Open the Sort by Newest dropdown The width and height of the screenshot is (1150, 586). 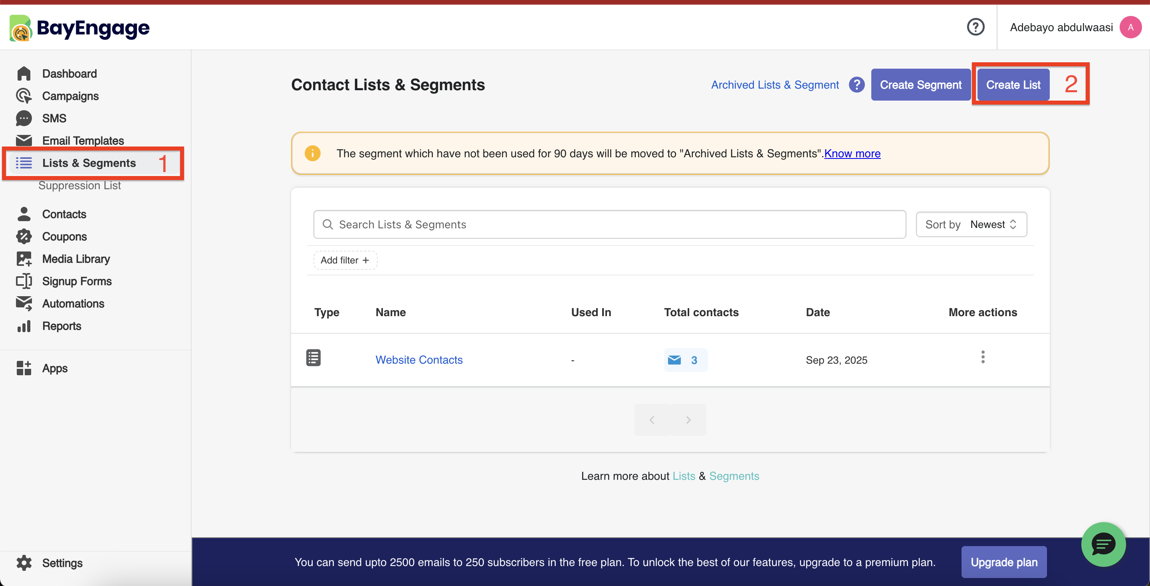click(x=971, y=224)
